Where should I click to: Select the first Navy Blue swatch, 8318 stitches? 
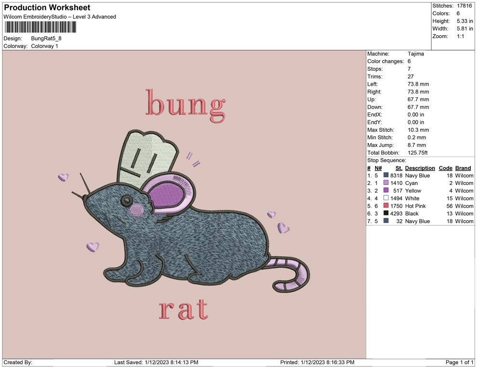pyautogui.click(x=386, y=176)
